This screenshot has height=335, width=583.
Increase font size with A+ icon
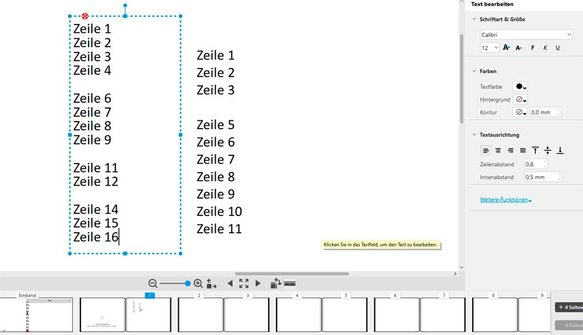pos(507,48)
